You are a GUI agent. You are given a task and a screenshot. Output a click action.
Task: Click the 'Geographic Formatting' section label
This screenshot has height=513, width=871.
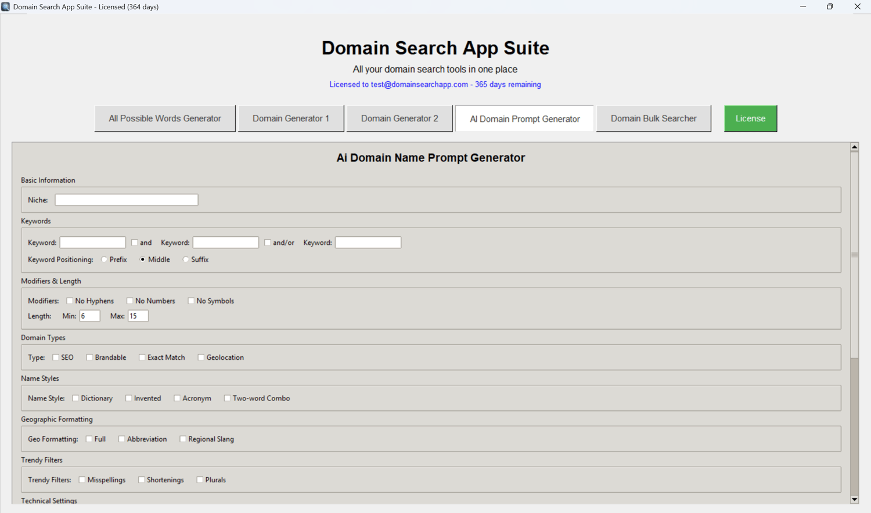[57, 419]
